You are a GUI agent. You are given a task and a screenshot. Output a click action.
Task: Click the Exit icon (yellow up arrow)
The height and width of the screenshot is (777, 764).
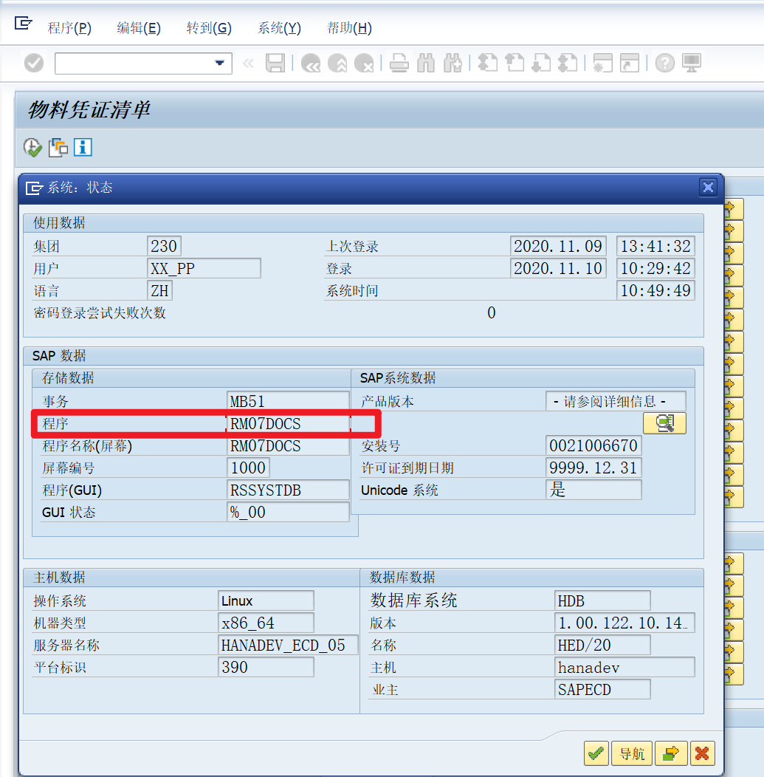337,64
